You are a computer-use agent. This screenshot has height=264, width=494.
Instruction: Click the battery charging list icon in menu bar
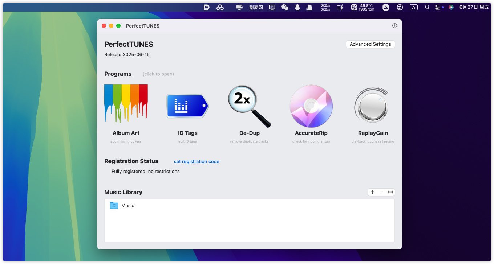[340, 7]
